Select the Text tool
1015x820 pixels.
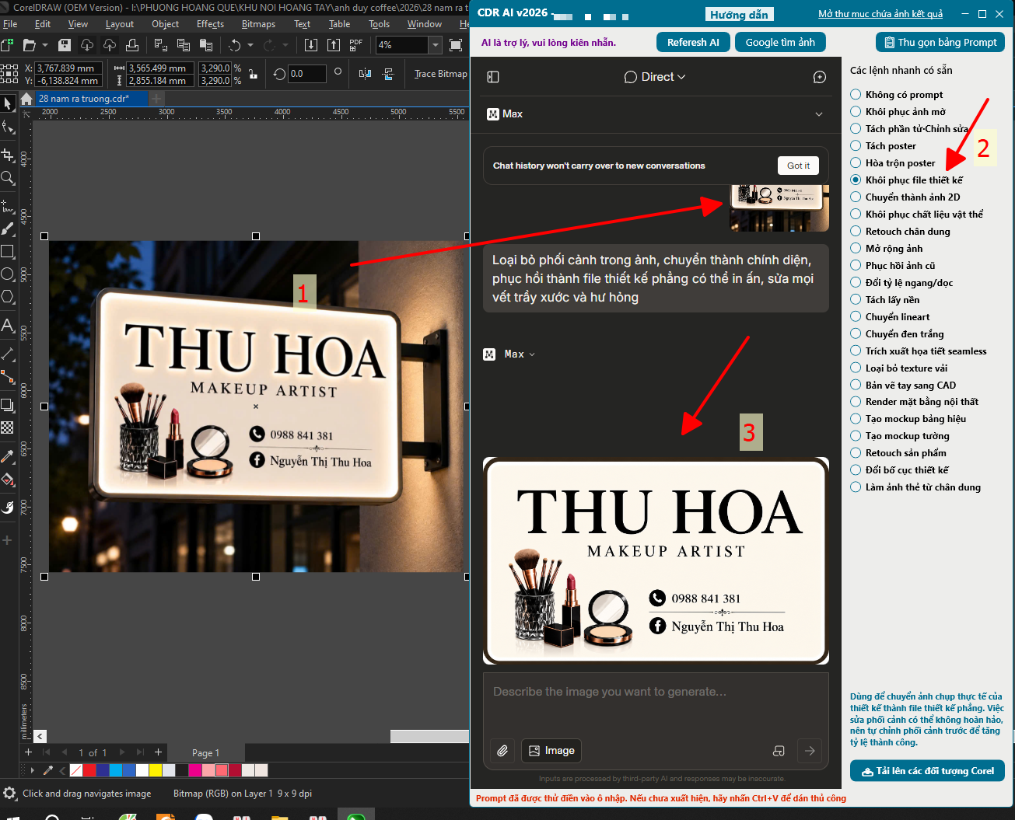point(8,326)
